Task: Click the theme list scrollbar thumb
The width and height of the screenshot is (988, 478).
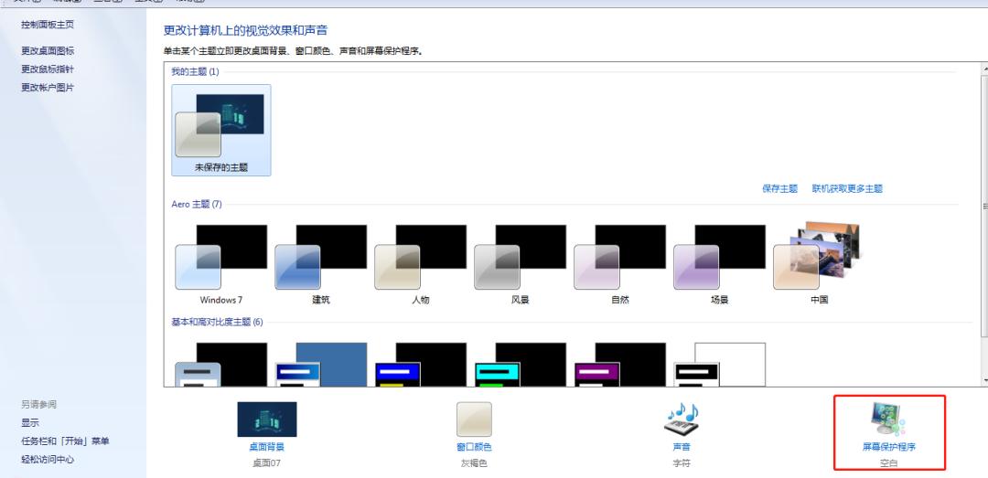Action: 985,206
